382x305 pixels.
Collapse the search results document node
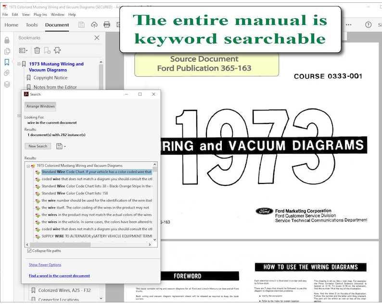click(28, 166)
